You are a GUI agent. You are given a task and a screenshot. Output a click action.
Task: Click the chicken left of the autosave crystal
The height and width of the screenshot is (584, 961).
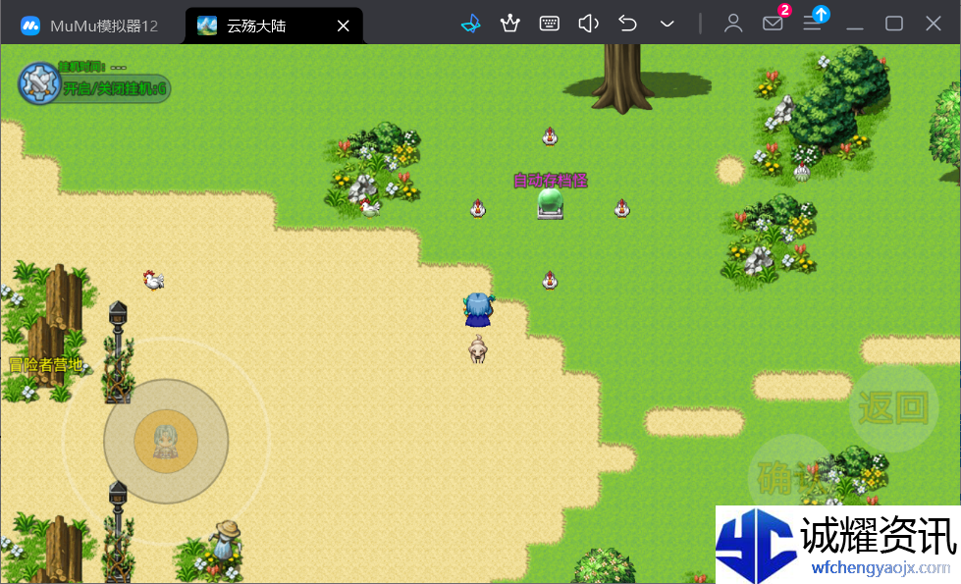click(x=477, y=208)
